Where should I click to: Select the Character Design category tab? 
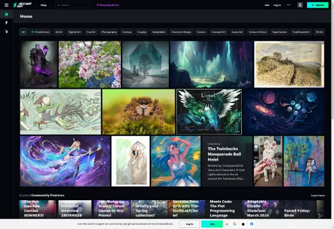coord(181,32)
